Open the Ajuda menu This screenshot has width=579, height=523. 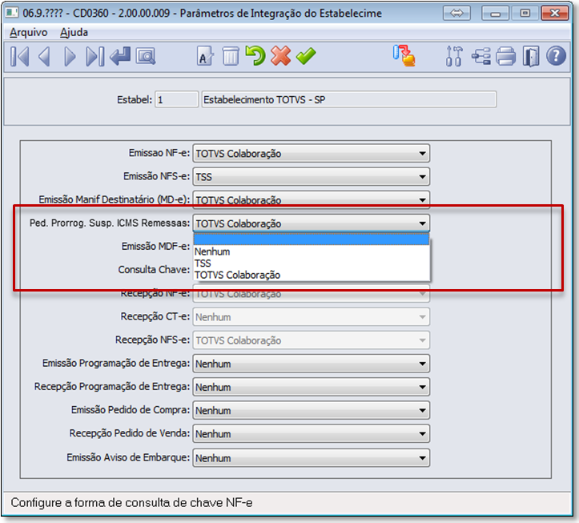click(74, 33)
